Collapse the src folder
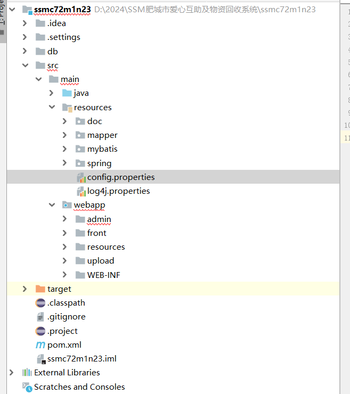350x394 pixels. tap(25, 65)
